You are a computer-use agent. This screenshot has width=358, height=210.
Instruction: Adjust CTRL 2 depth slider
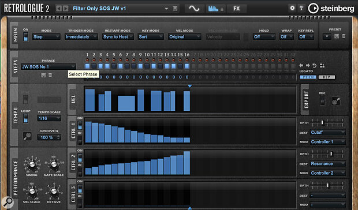pyautogui.click(x=327, y=154)
